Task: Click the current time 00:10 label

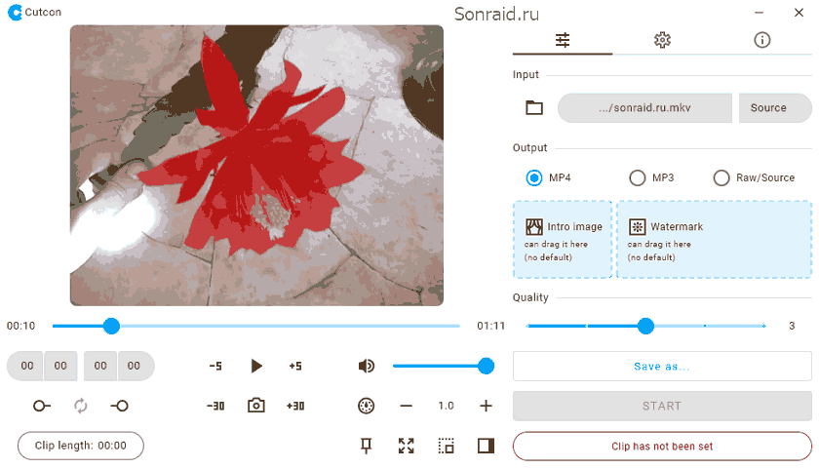Action: tap(20, 326)
